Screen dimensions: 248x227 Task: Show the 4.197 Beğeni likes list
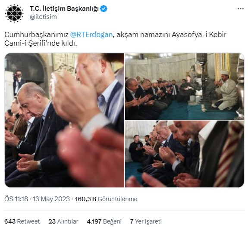pyautogui.click(x=104, y=221)
